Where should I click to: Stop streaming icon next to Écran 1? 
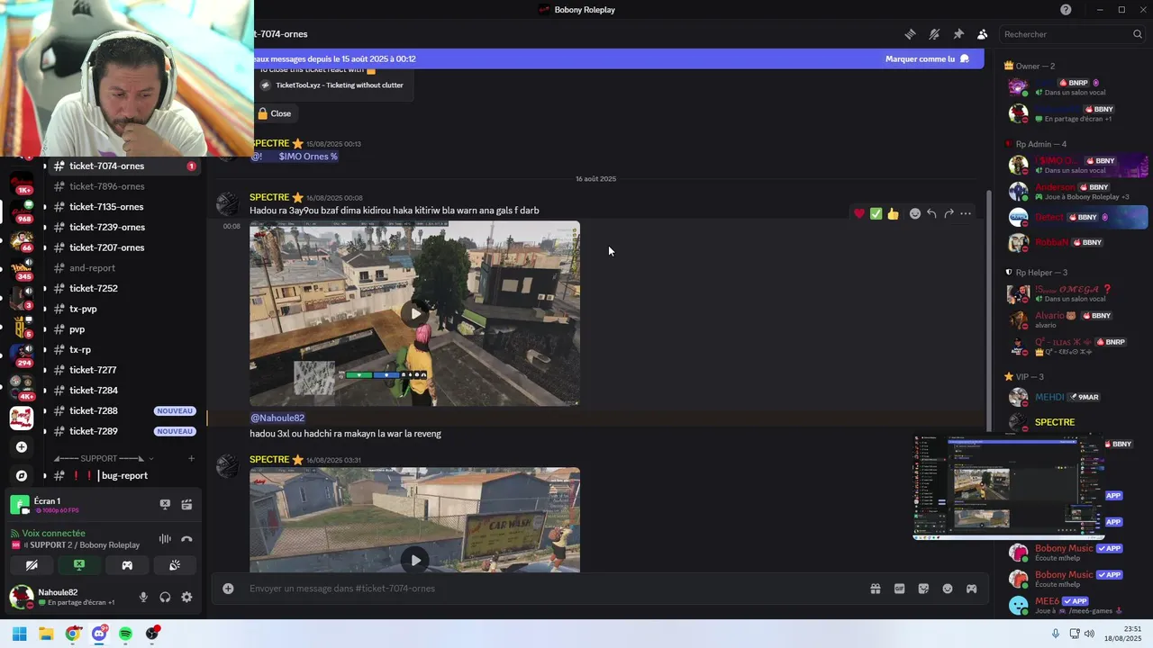[x=165, y=505]
